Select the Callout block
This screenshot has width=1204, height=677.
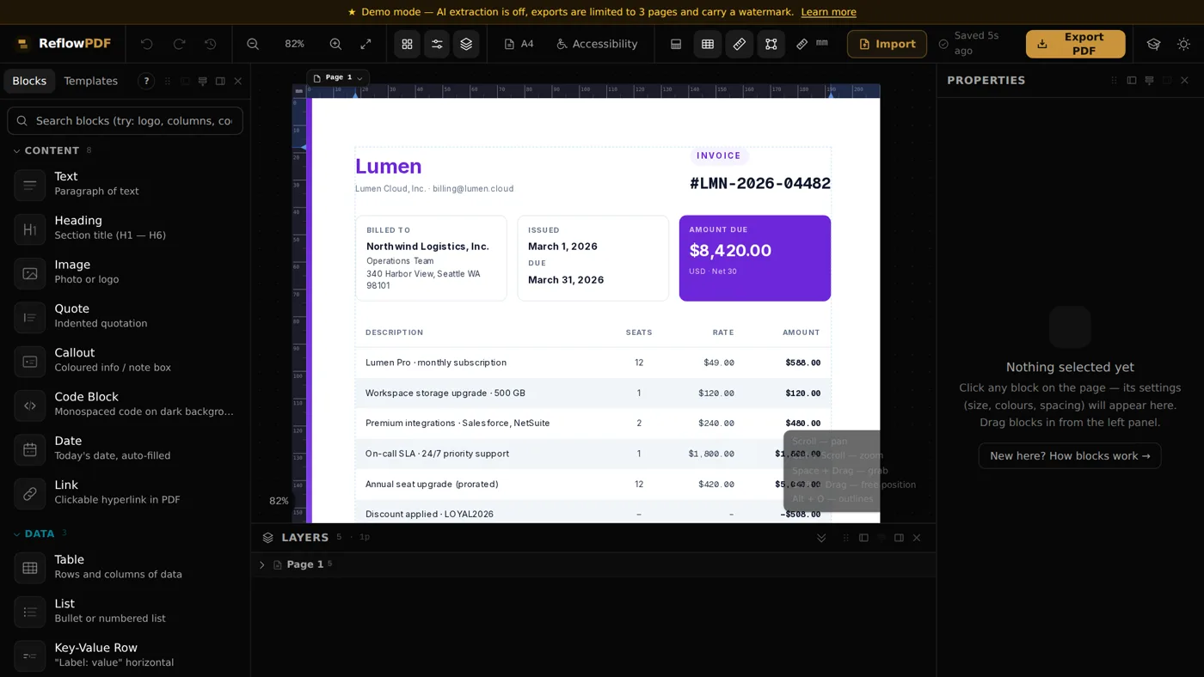click(125, 359)
